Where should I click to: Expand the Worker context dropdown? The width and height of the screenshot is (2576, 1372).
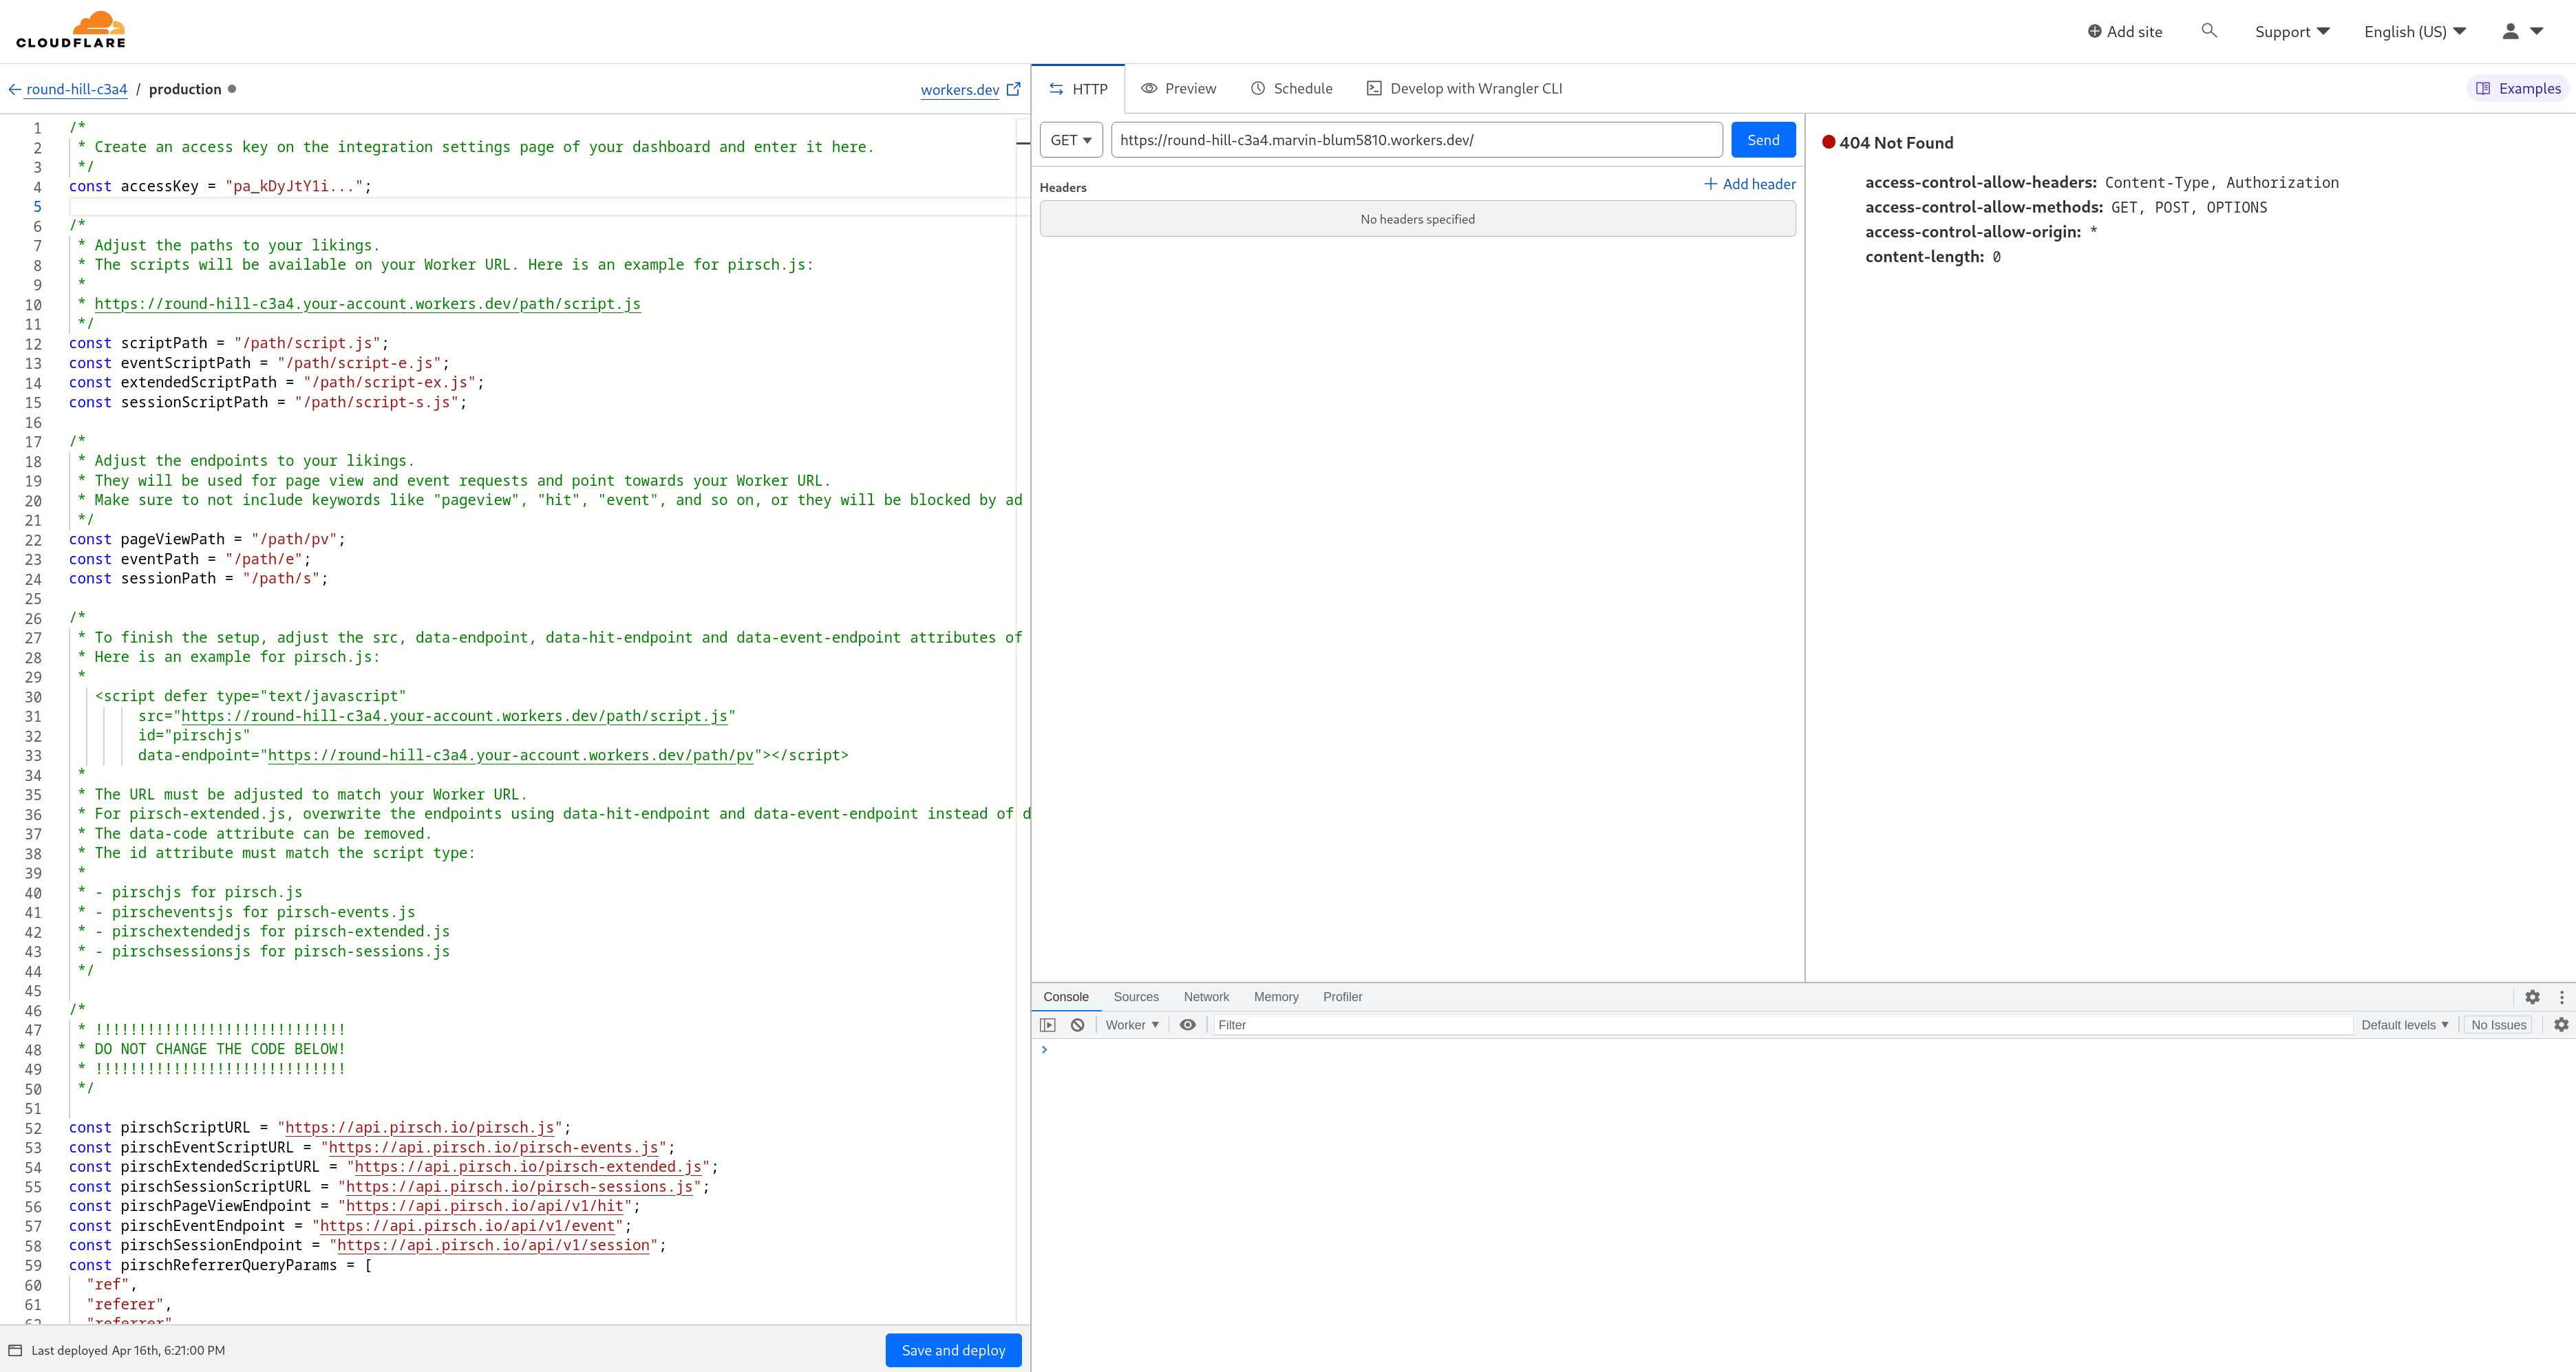pos(1132,1025)
